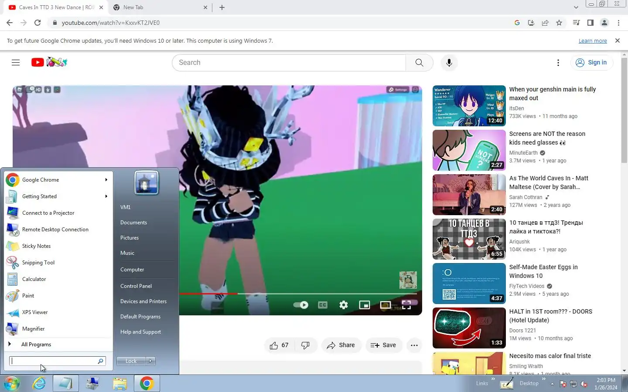
Task: Launch Calculator from Start menu
Action: click(x=58, y=279)
